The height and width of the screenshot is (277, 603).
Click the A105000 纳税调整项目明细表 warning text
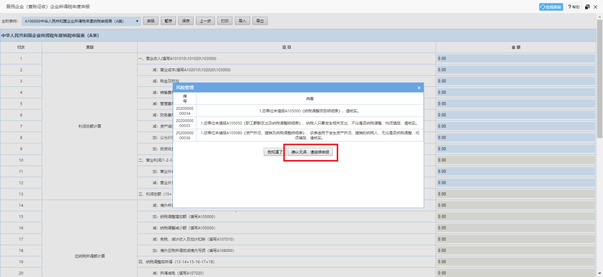(x=309, y=111)
